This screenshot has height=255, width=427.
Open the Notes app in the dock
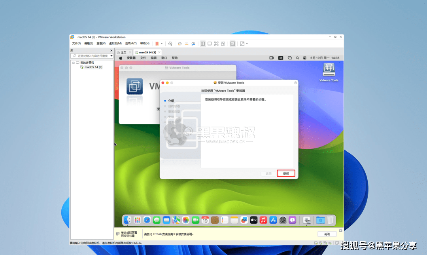pos(234,220)
